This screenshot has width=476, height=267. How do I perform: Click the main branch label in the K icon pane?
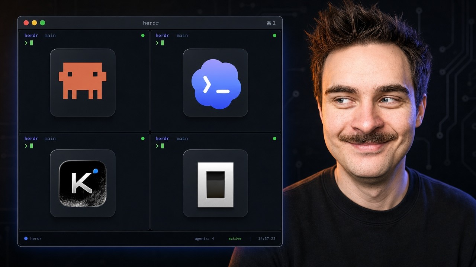pyautogui.click(x=50, y=139)
